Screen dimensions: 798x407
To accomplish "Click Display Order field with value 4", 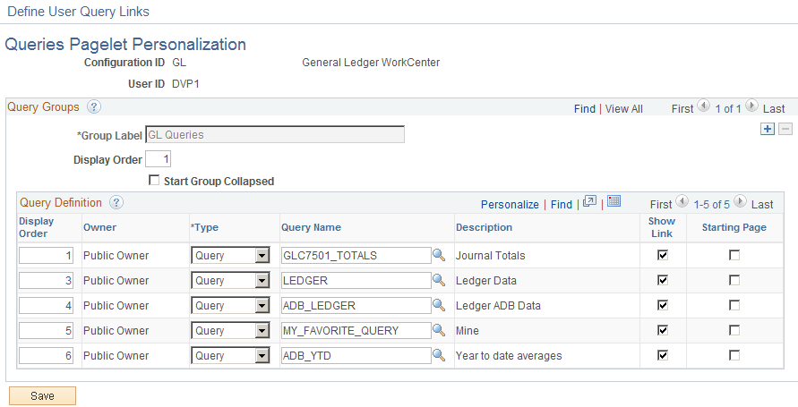I will pyautogui.click(x=47, y=305).
